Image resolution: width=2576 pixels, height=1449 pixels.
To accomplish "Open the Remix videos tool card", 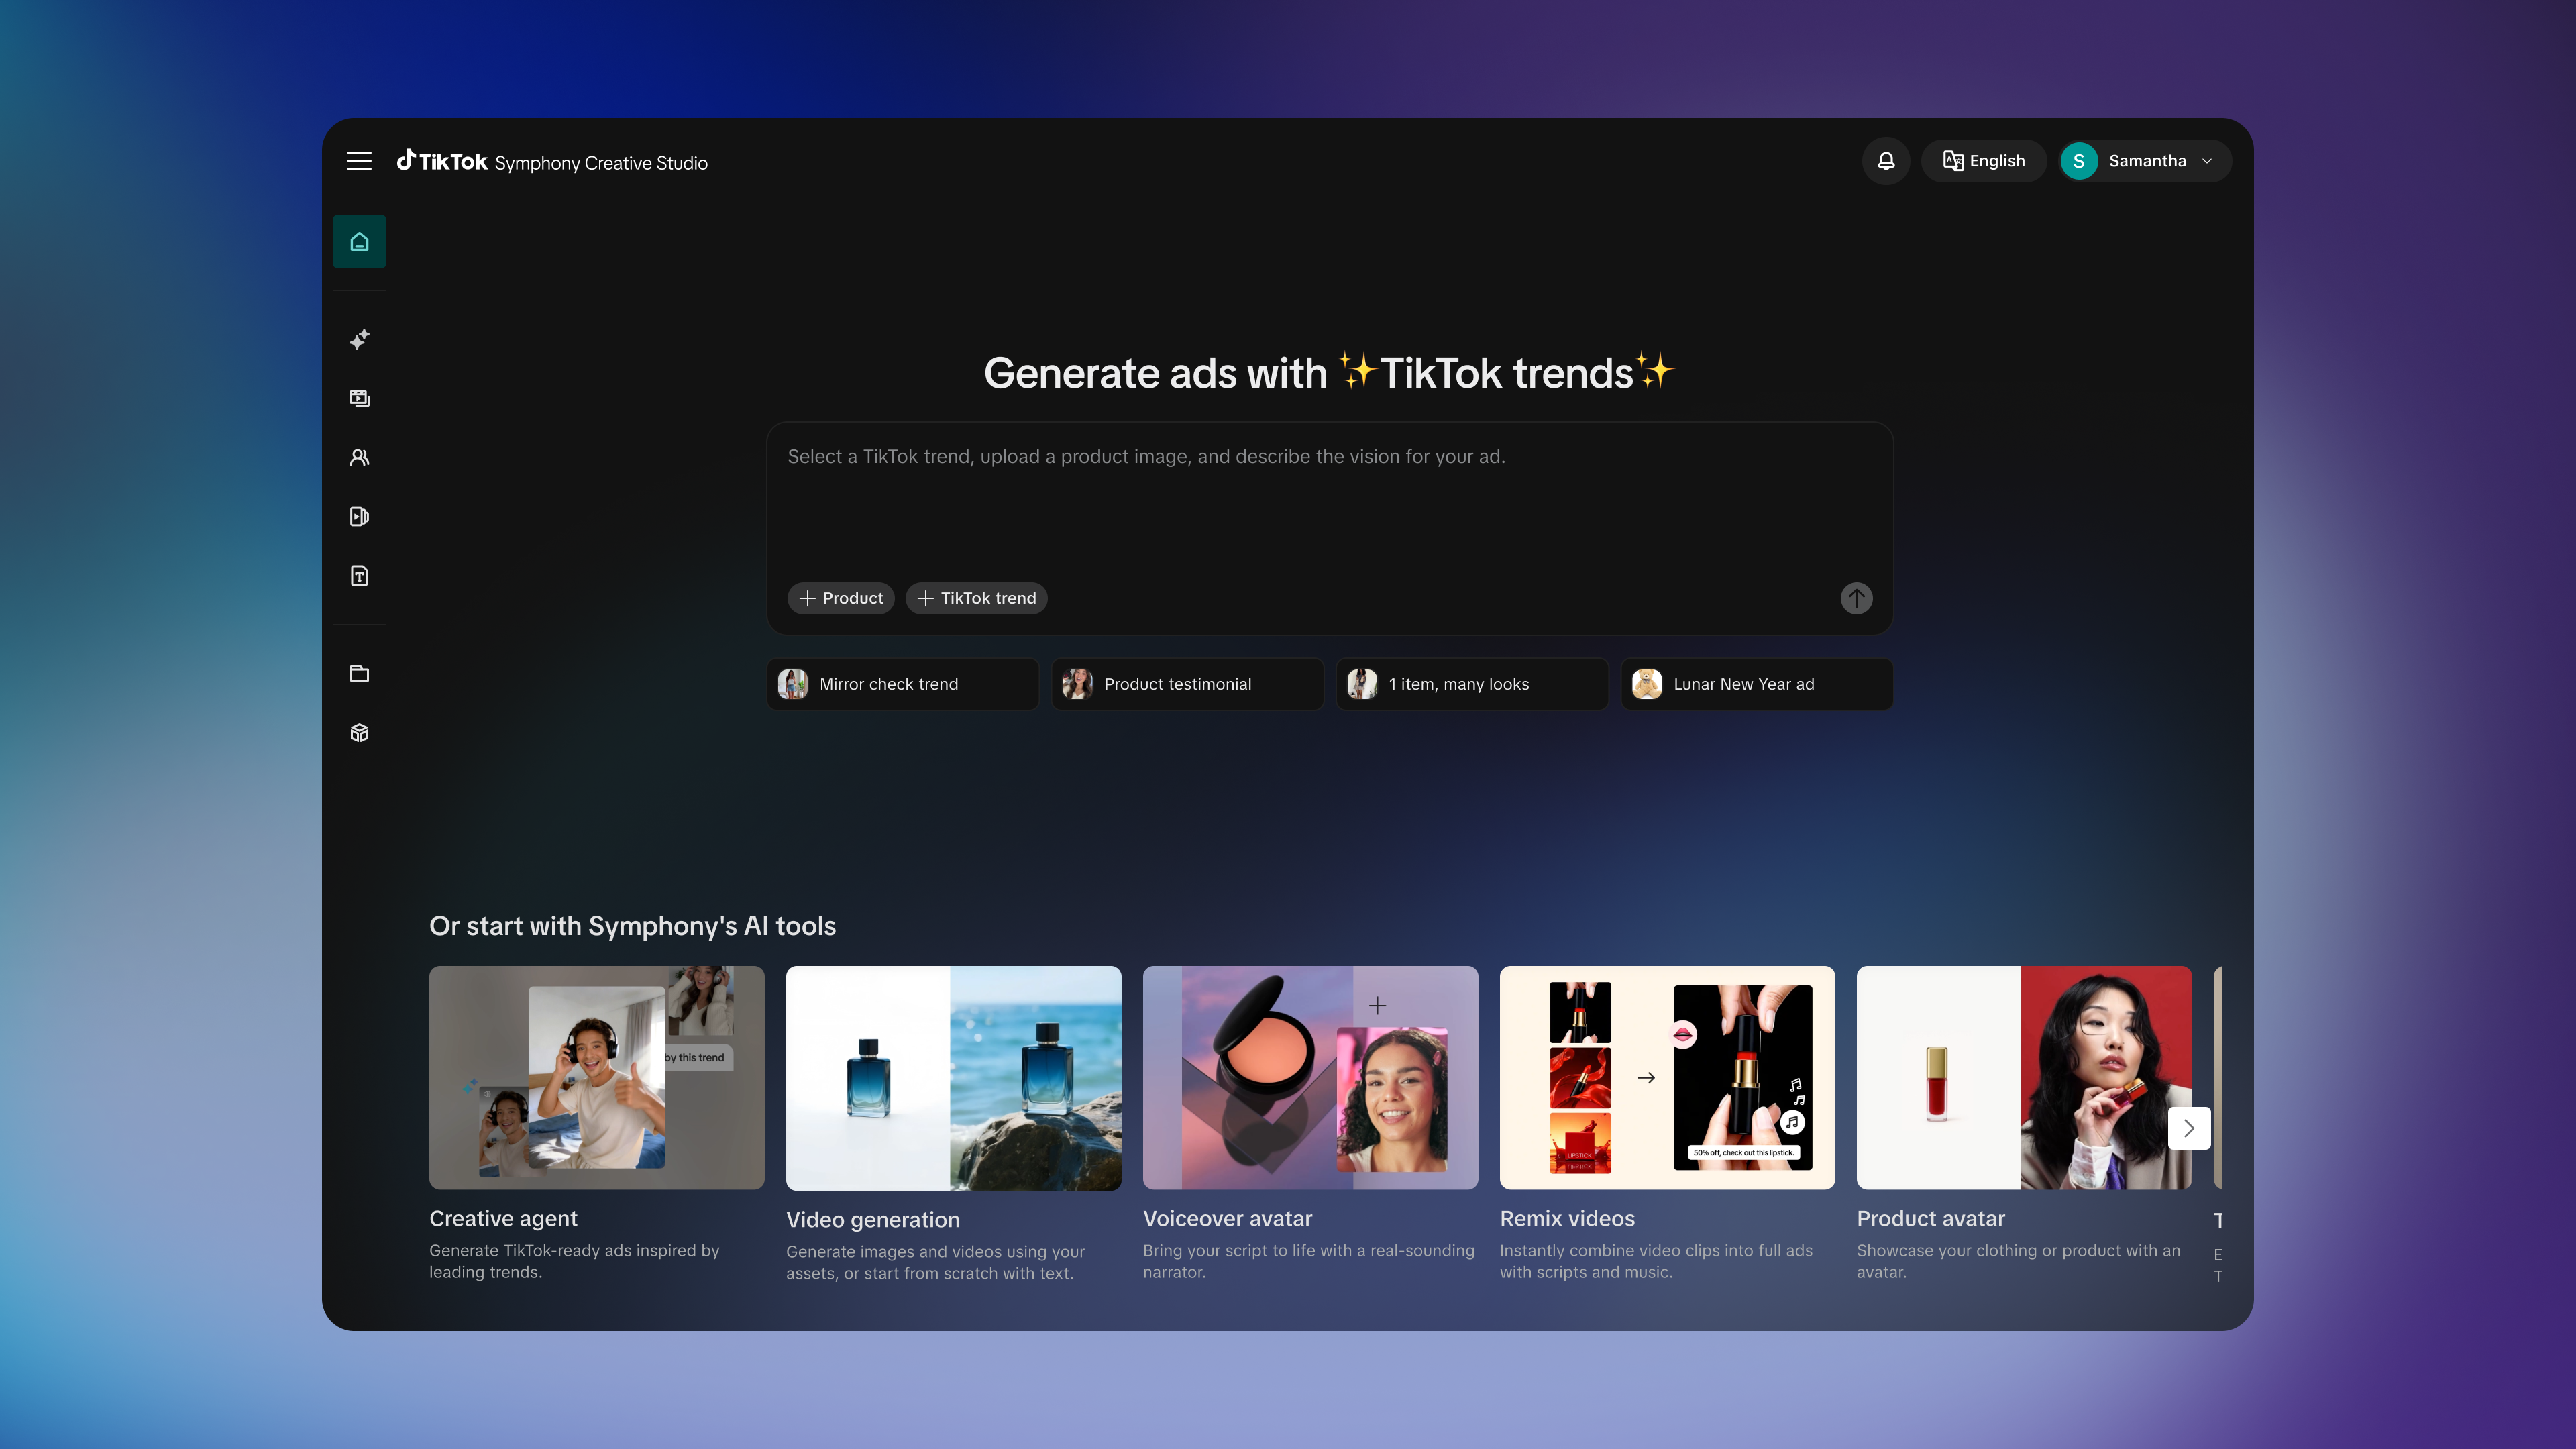I will 1666,1078.
